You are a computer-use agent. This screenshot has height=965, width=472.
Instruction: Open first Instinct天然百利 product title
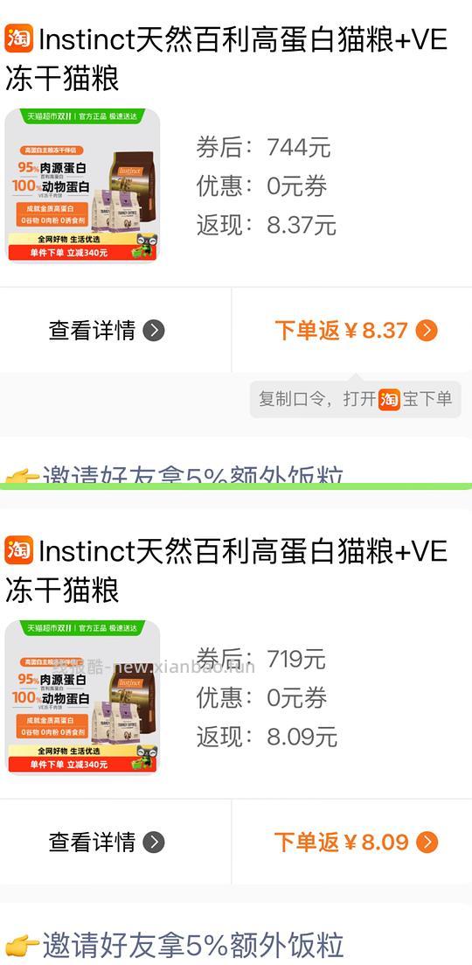[x=226, y=59]
